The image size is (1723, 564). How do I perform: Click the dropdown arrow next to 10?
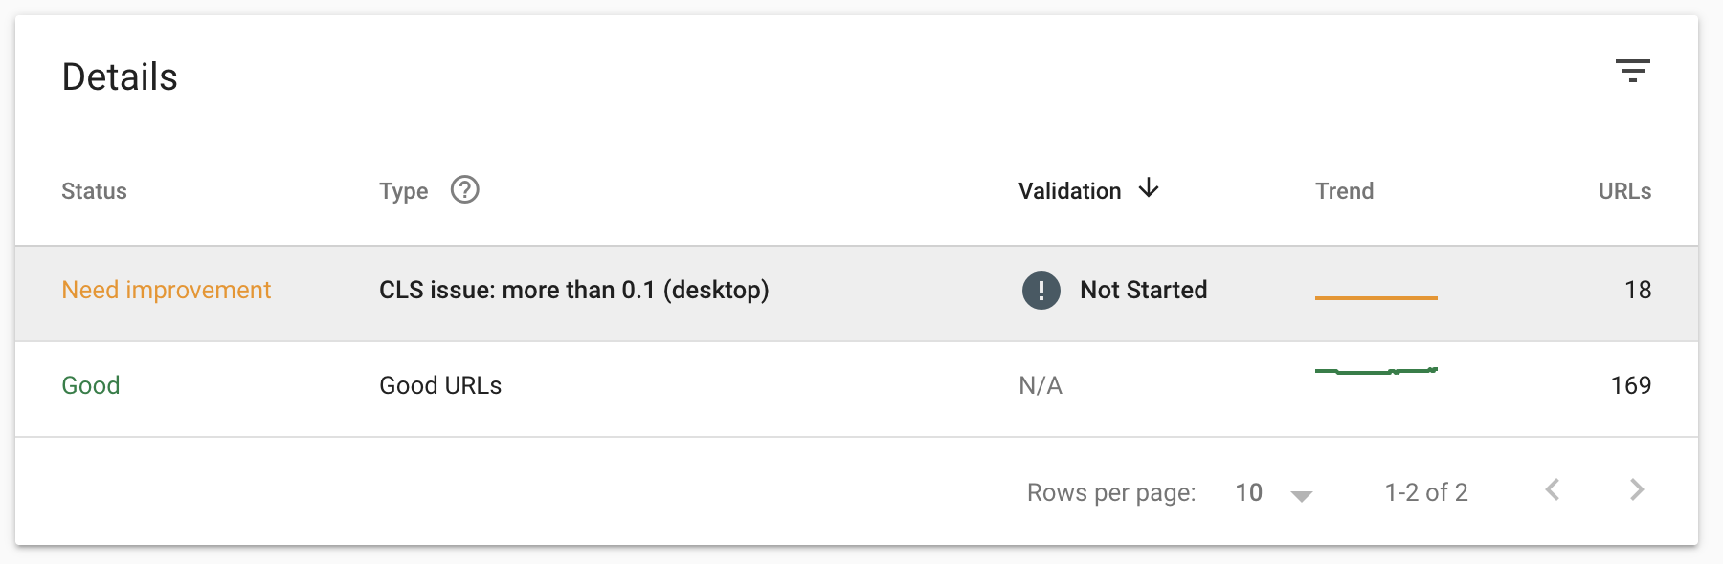[x=1300, y=494]
